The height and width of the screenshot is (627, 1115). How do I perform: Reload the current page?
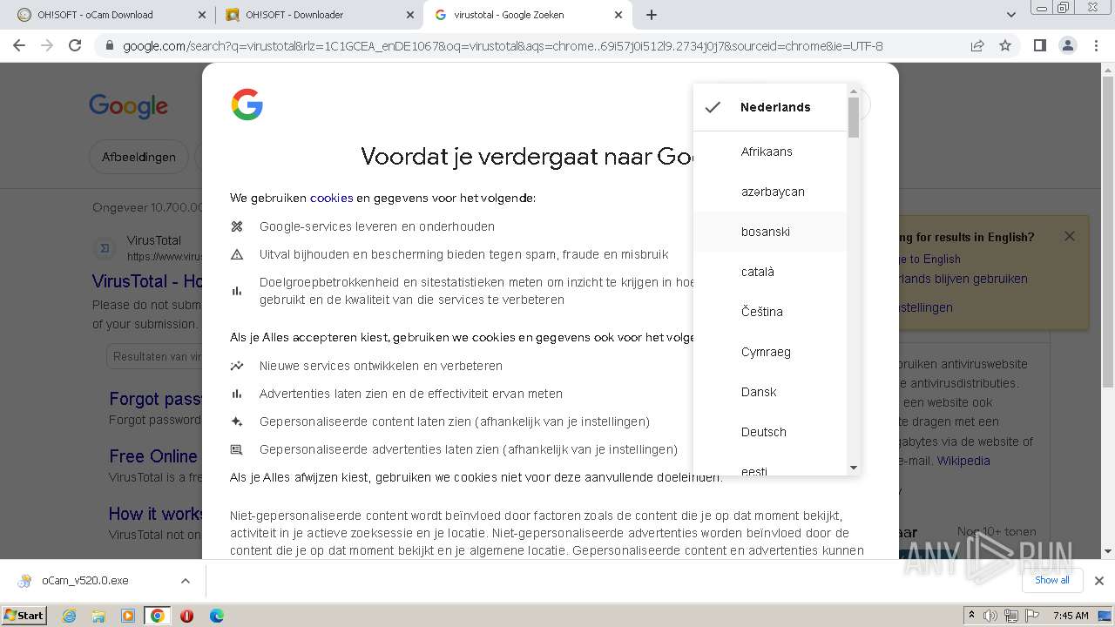[x=75, y=46]
